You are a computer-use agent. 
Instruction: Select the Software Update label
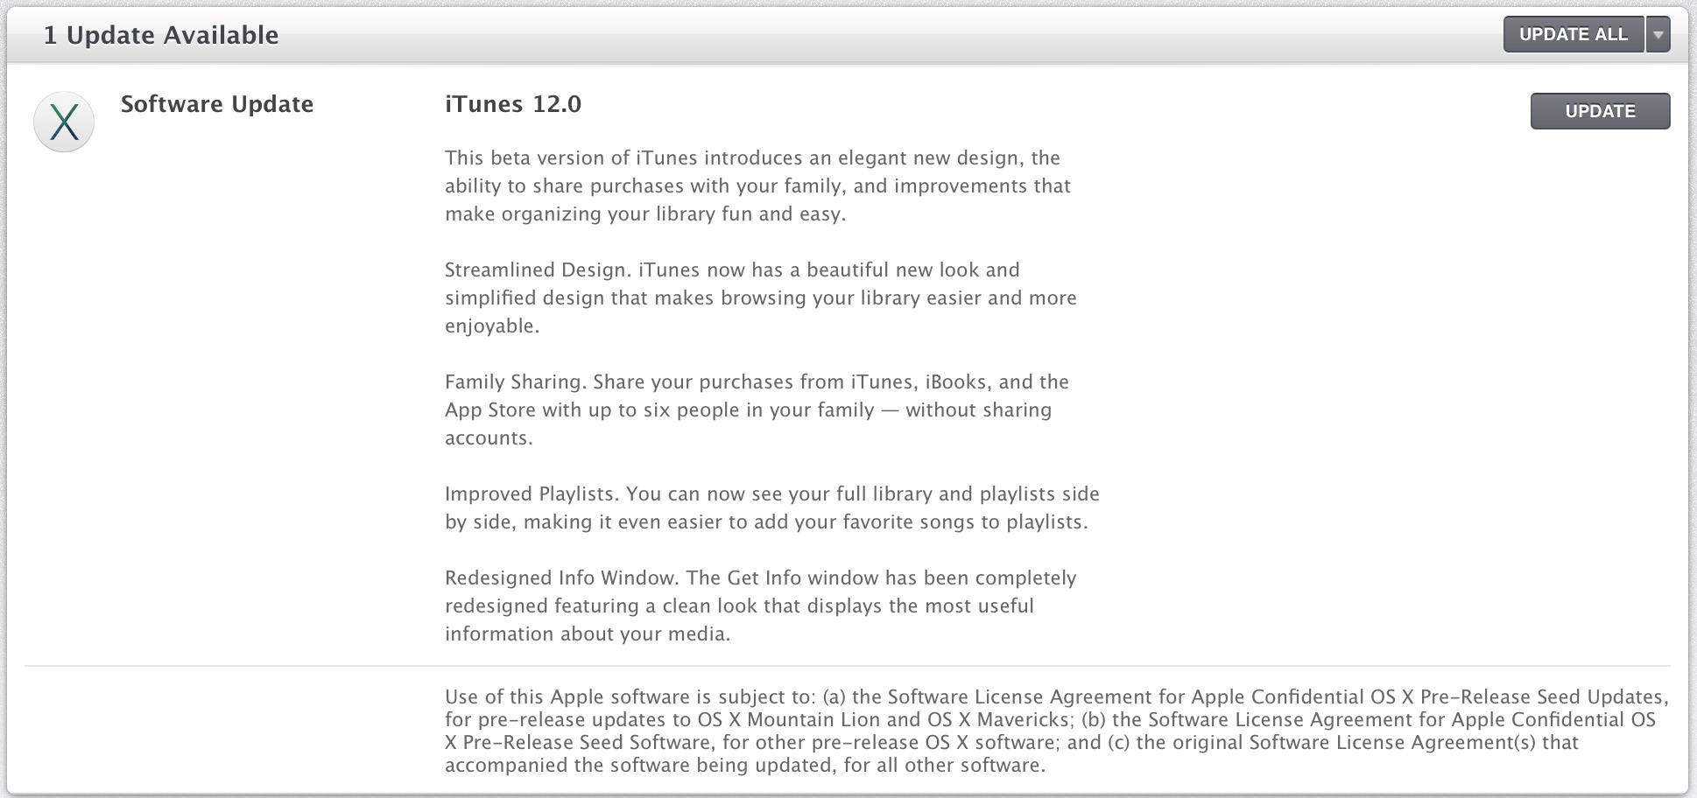click(x=217, y=104)
